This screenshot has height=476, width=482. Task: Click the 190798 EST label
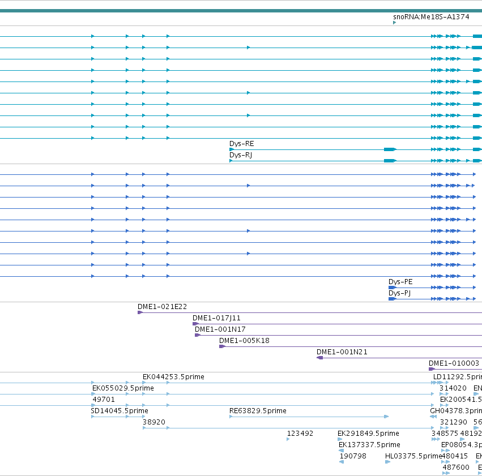[x=353, y=456]
